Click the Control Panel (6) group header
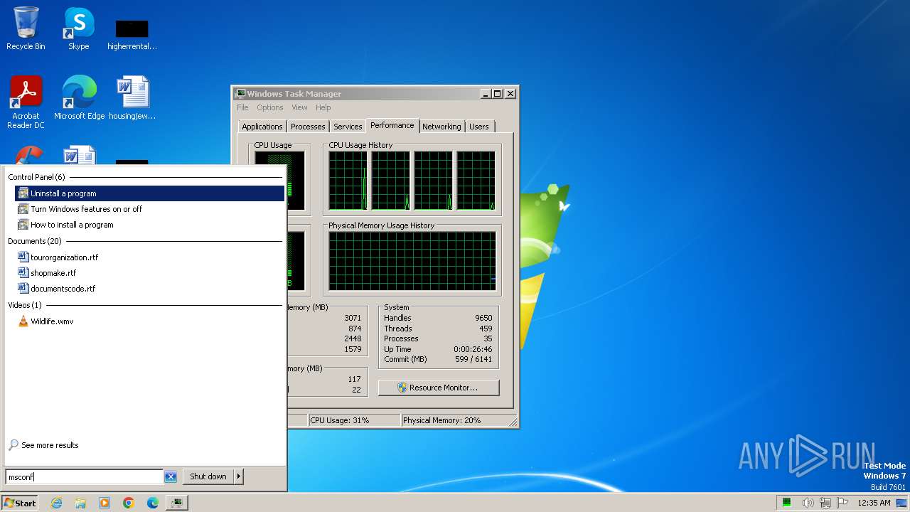Image resolution: width=910 pixels, height=512 pixels. coord(36,177)
